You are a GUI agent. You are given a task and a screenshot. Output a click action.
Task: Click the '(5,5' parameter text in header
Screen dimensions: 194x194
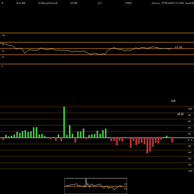[100, 3]
